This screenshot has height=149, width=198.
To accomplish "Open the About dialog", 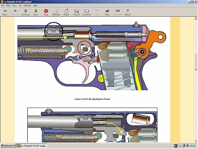I will [x=128, y=12].
